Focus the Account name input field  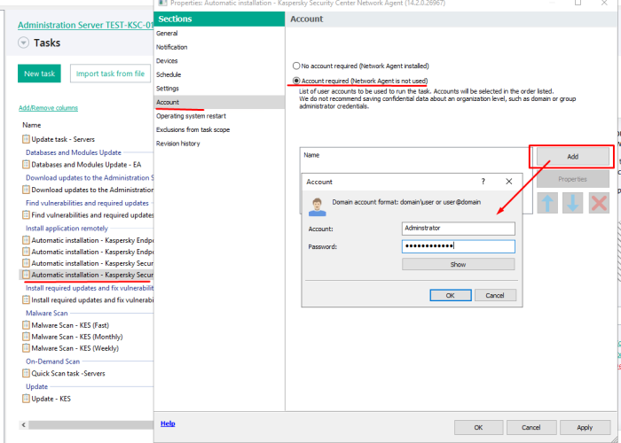click(x=459, y=229)
